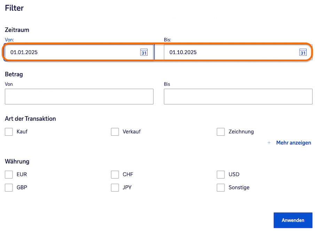Check the Verkauf transaction type
Image resolution: width=315 pixels, height=231 pixels.
(x=115, y=132)
